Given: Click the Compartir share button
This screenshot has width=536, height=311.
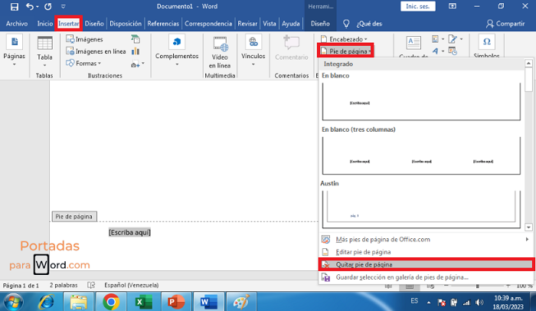Looking at the screenshot, I should (x=505, y=24).
